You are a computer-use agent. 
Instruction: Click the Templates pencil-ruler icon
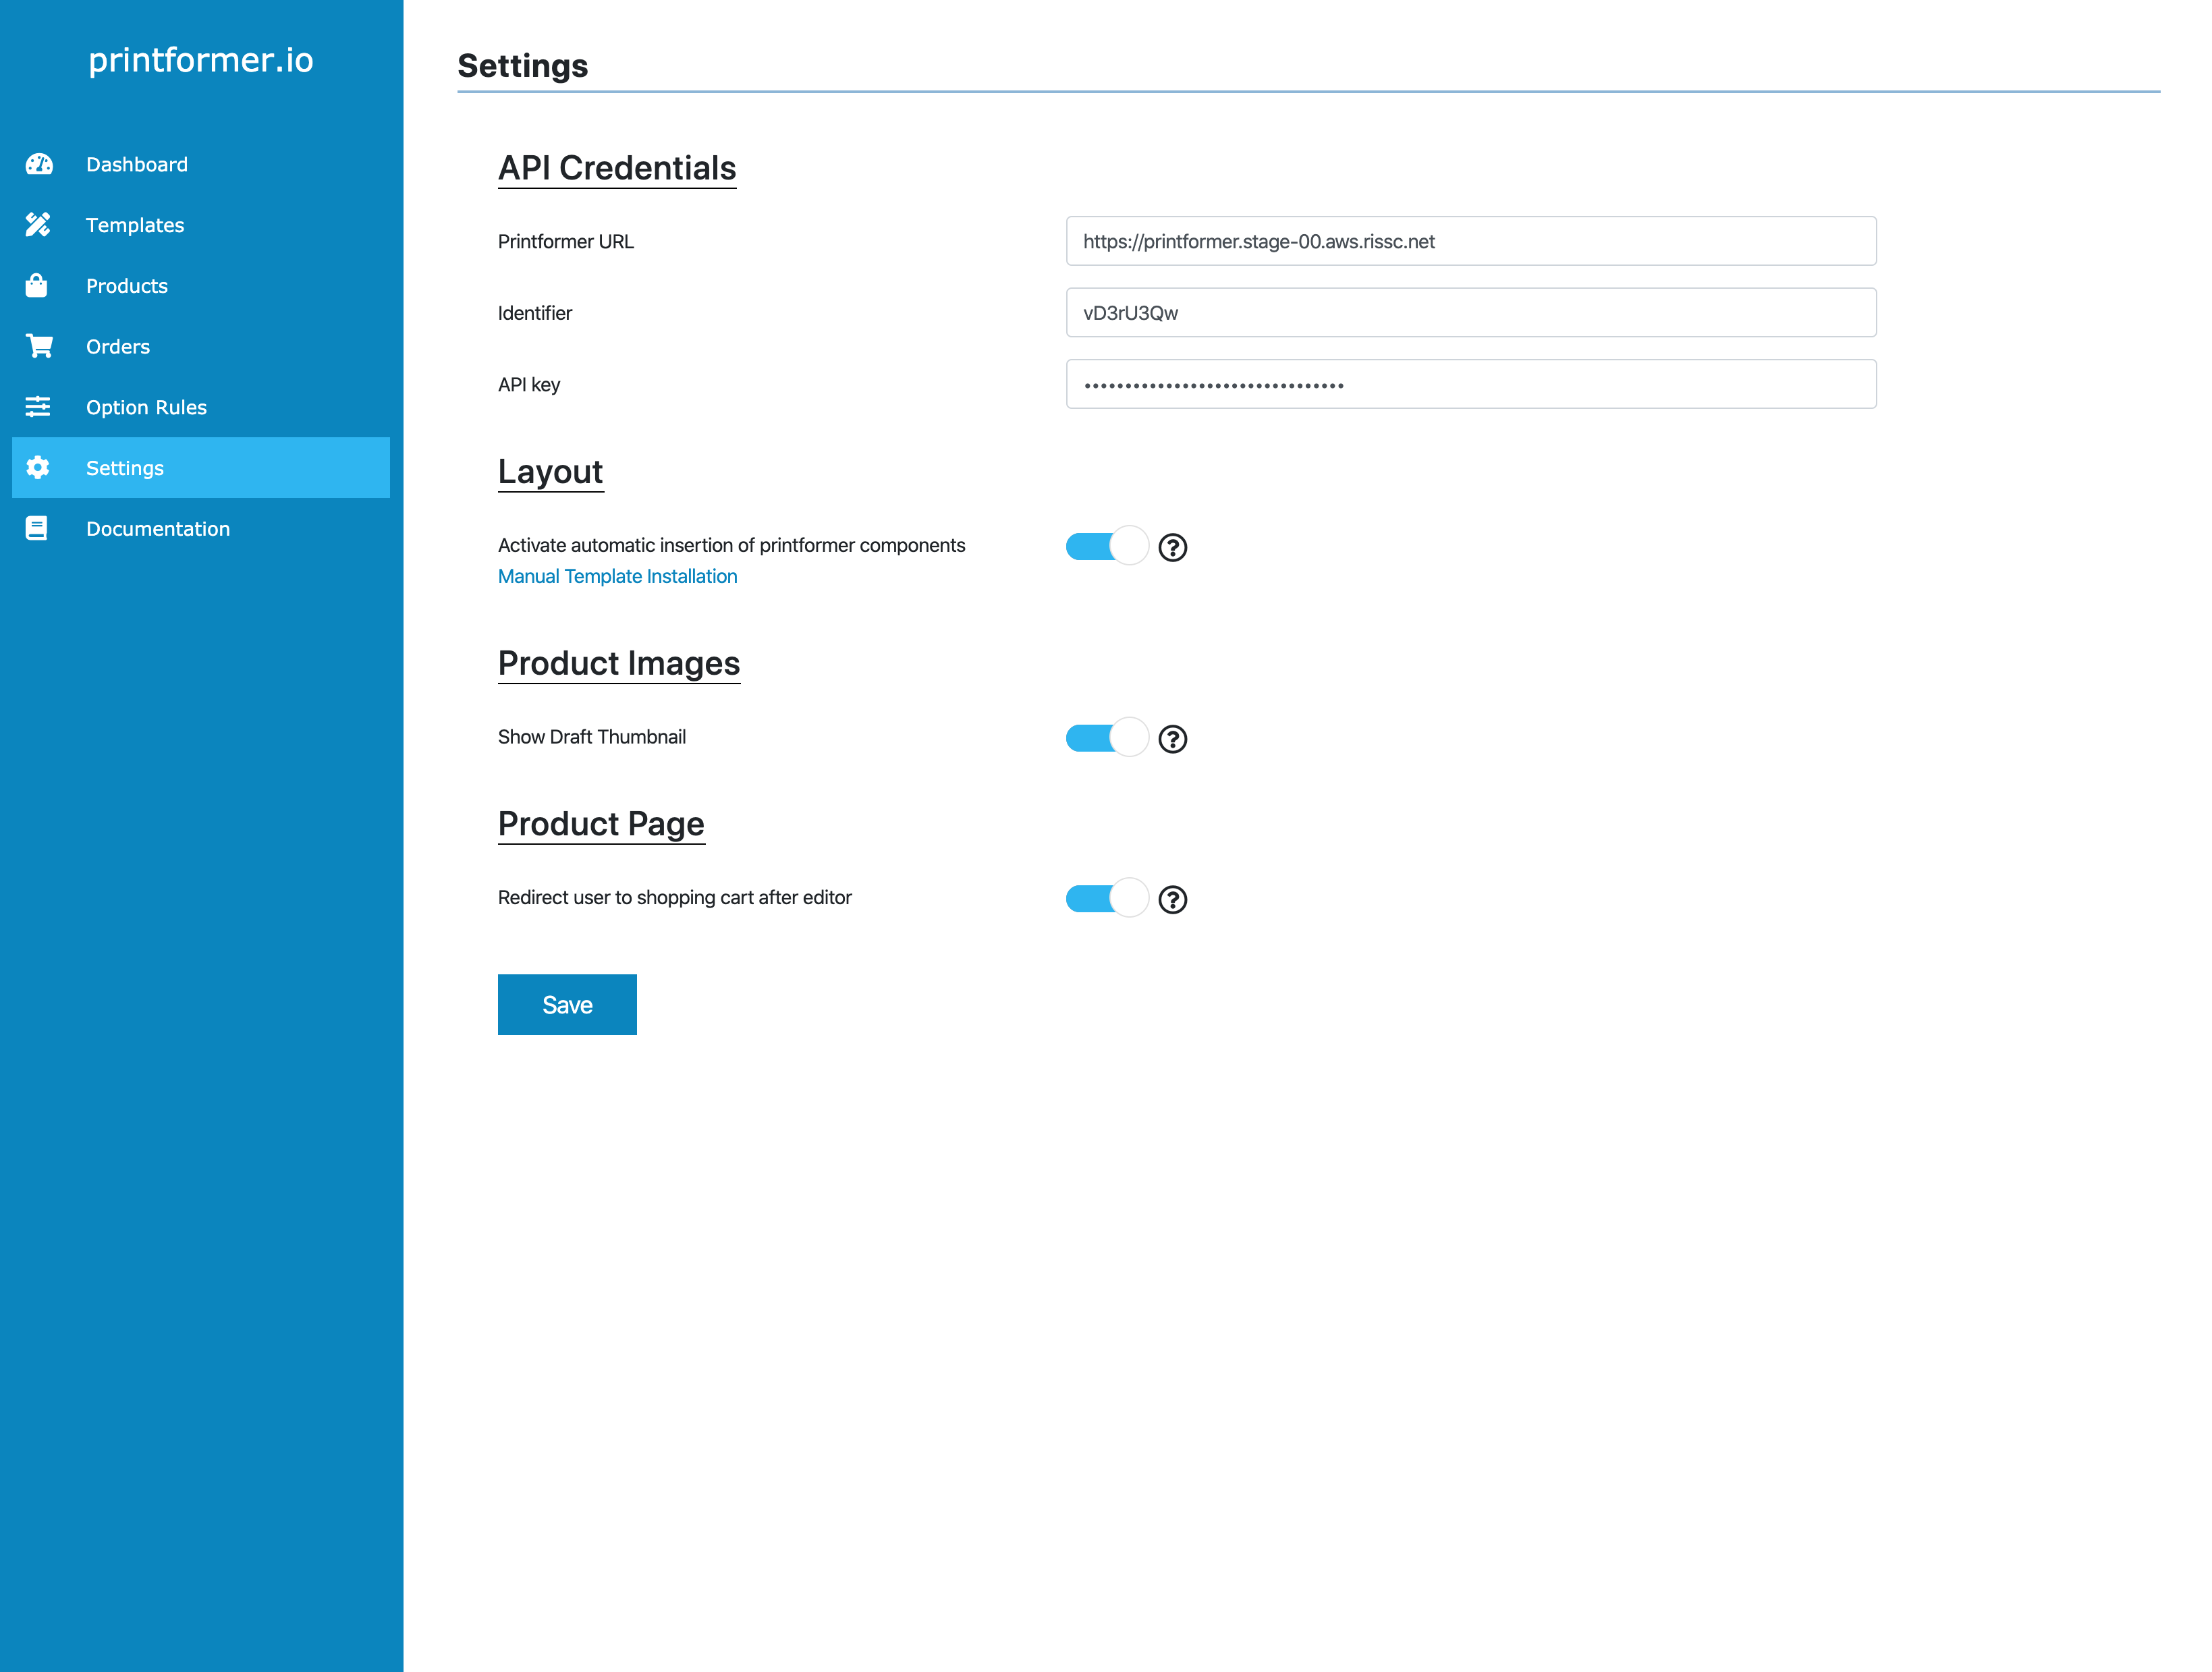tap(38, 225)
